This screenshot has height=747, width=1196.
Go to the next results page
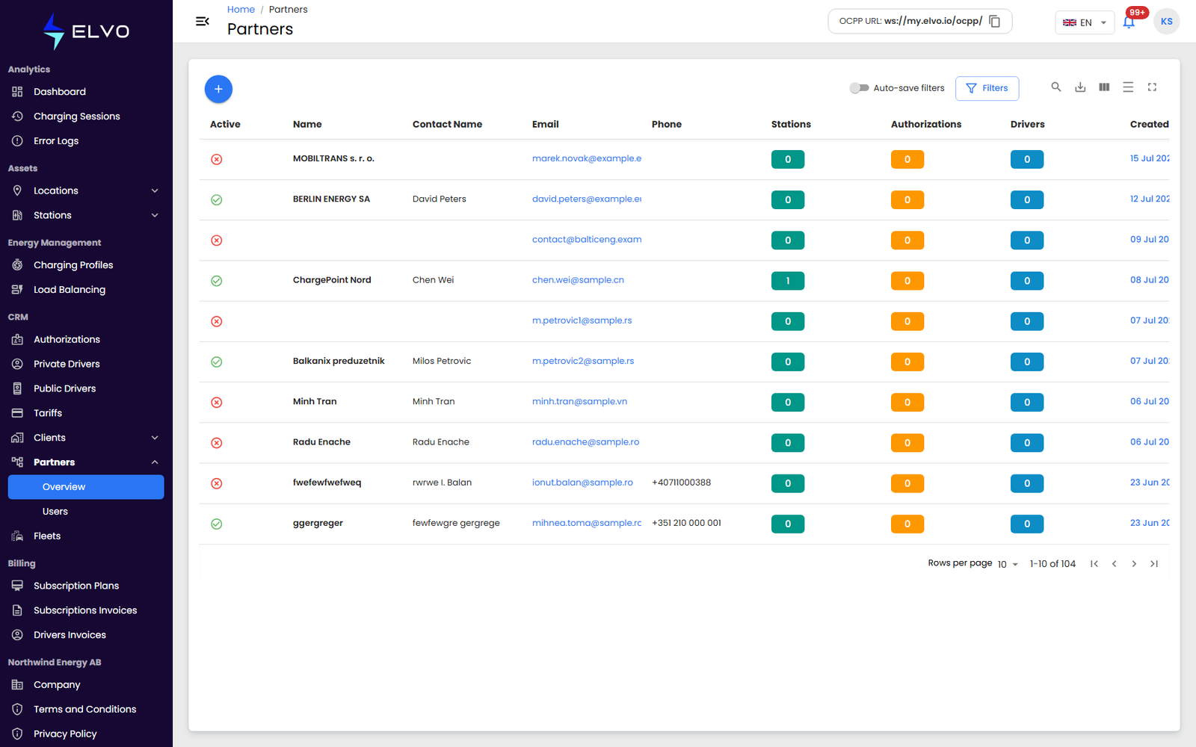(x=1134, y=564)
